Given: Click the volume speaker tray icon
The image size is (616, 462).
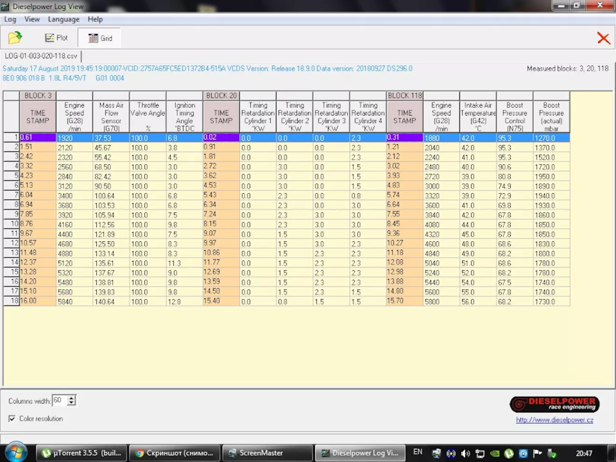Looking at the screenshot, I should 465,453.
